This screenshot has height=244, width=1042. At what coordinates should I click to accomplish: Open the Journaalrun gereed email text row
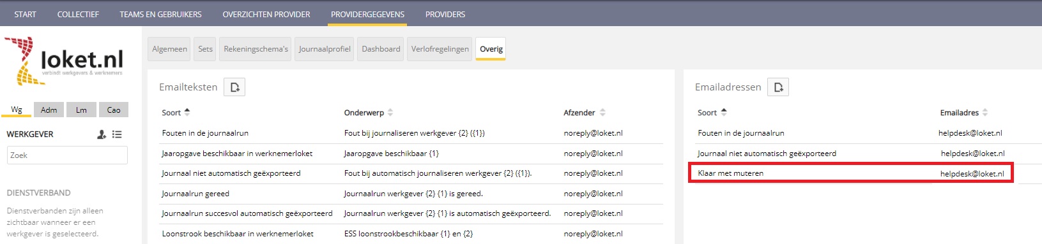click(x=411, y=194)
